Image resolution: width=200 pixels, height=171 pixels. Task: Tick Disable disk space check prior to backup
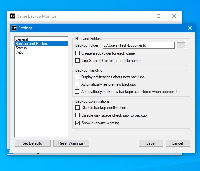(x=78, y=115)
